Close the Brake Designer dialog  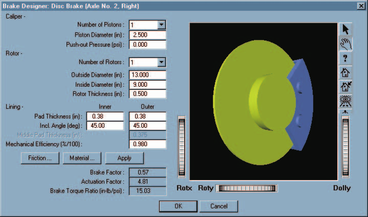pyautogui.click(x=361, y=6)
